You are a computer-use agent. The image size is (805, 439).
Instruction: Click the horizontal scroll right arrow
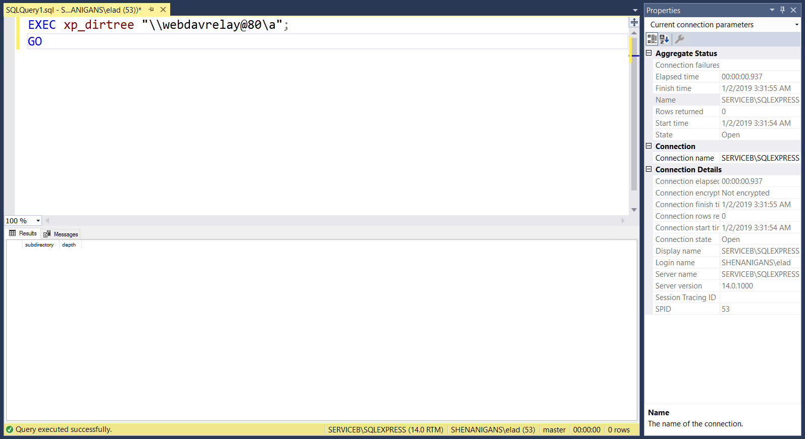(x=623, y=221)
